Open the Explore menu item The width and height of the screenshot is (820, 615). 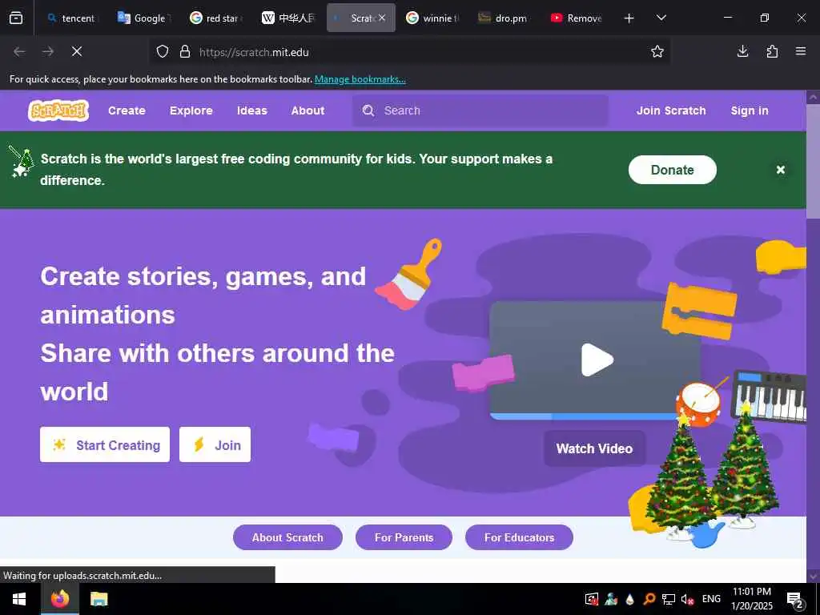point(191,111)
